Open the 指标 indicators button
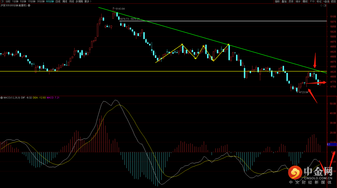The width and height of the screenshot is (337, 188). point(277,2)
